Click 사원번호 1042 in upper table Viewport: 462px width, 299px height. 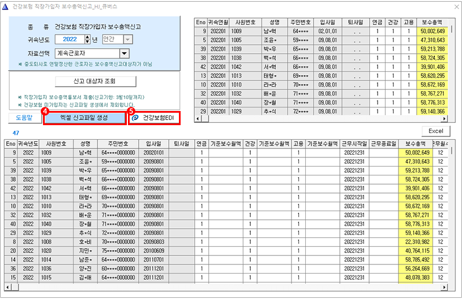point(245,67)
